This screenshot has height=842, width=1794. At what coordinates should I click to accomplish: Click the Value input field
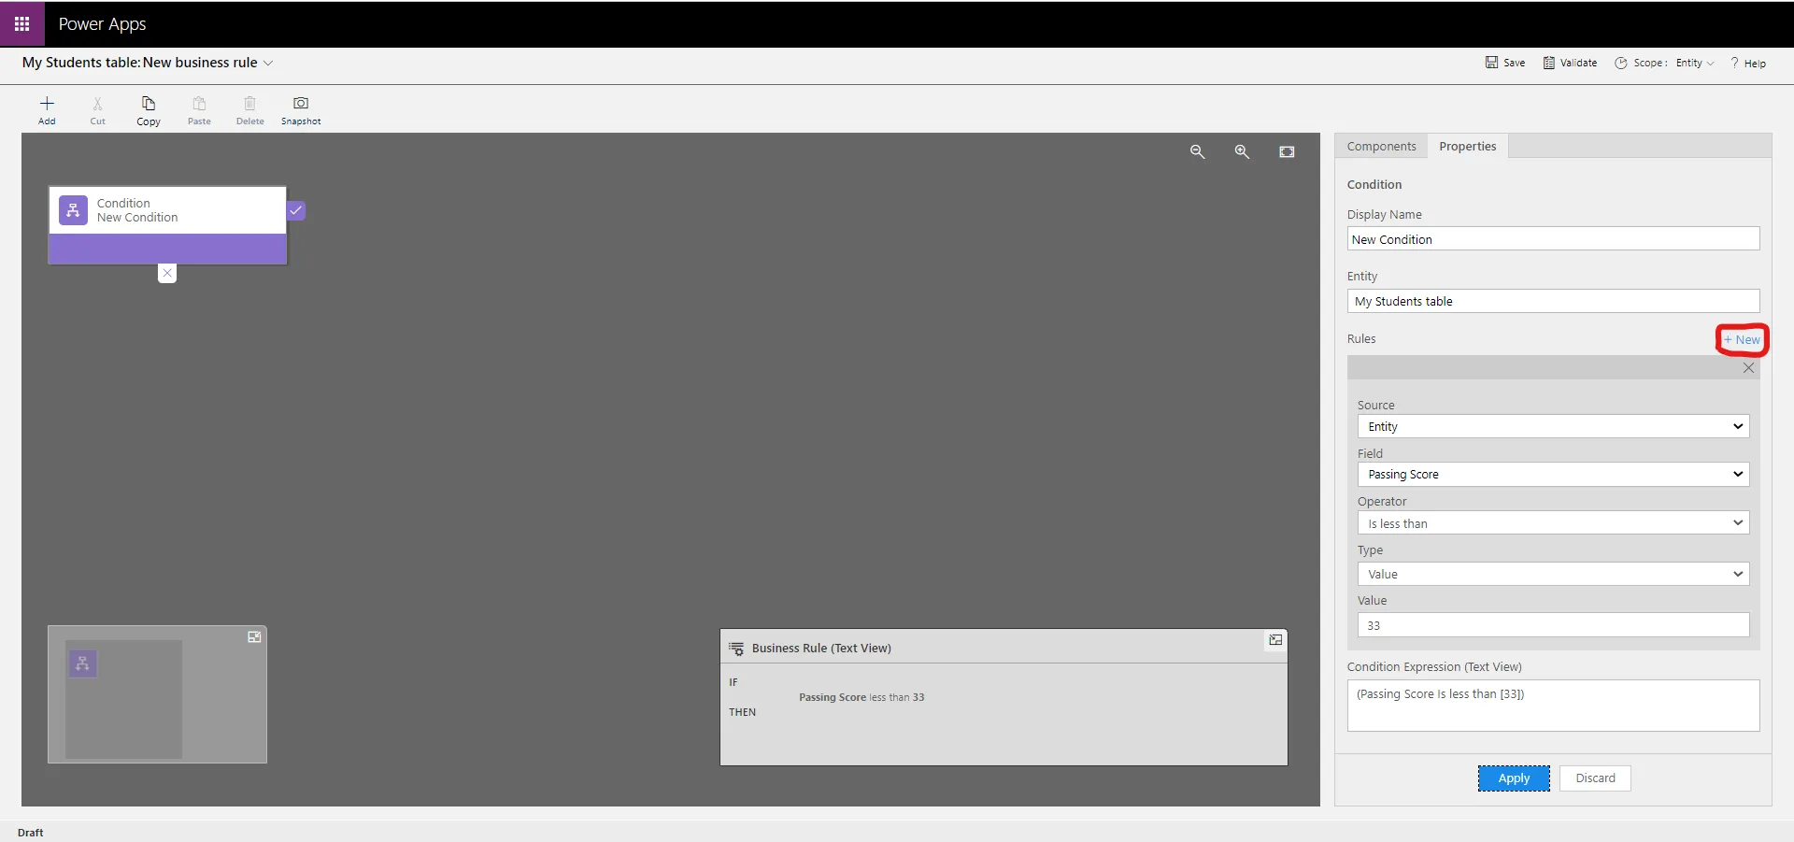click(x=1552, y=625)
